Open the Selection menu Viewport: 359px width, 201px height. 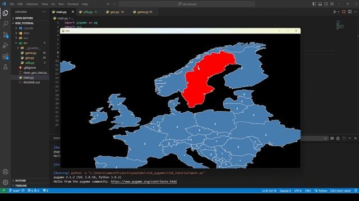[x=32, y=4]
